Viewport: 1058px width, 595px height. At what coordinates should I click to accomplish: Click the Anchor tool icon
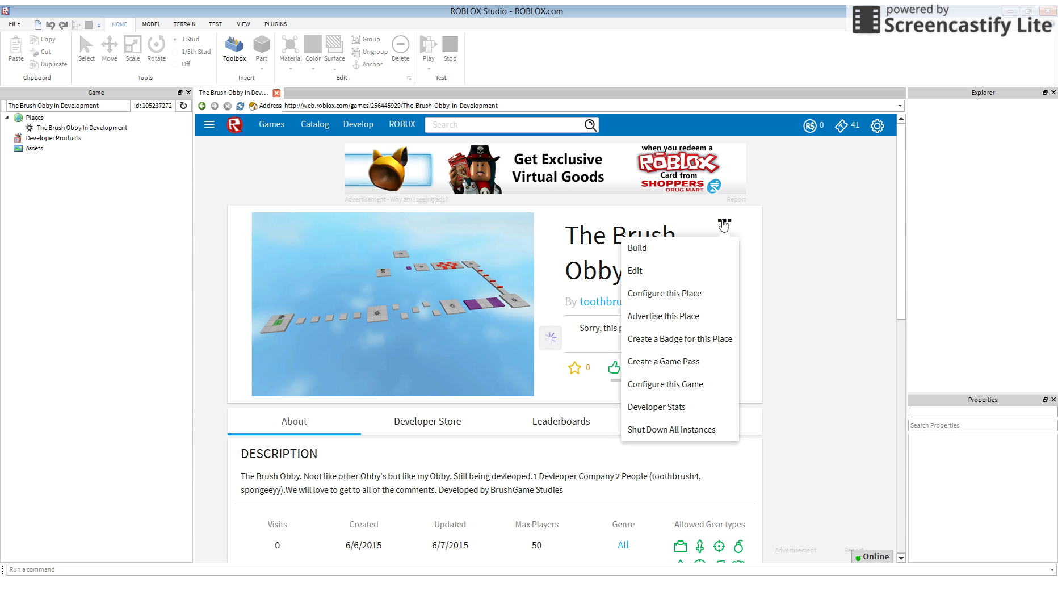point(356,65)
